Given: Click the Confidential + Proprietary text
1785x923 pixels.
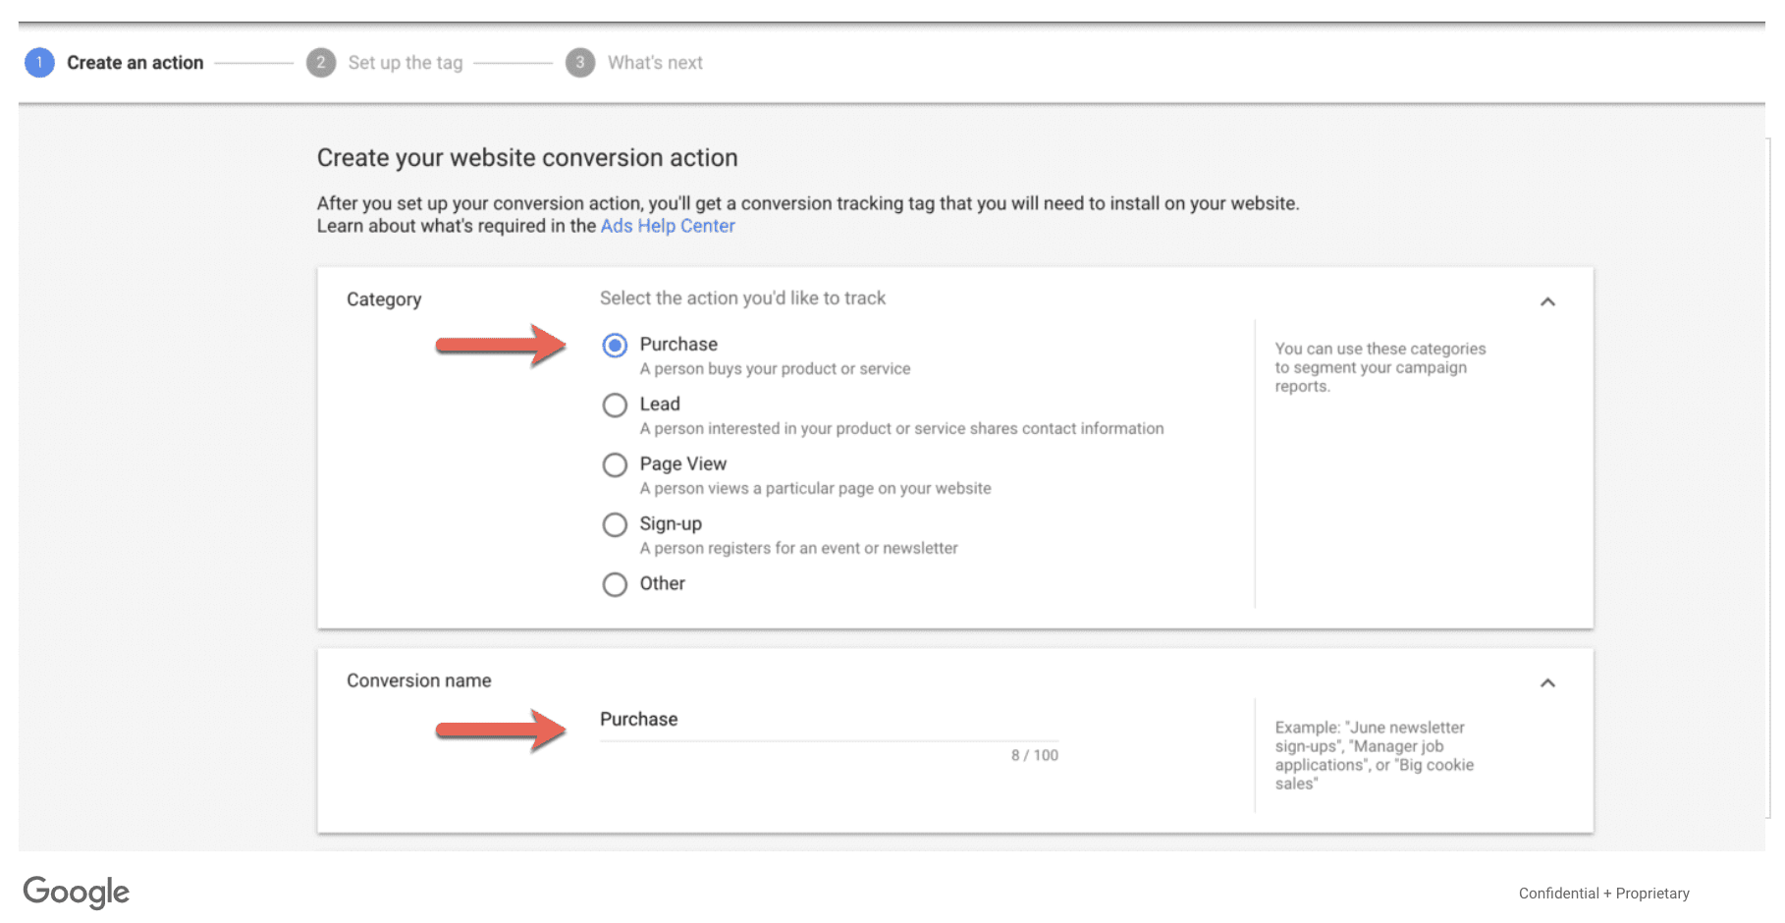Looking at the screenshot, I should (1603, 893).
